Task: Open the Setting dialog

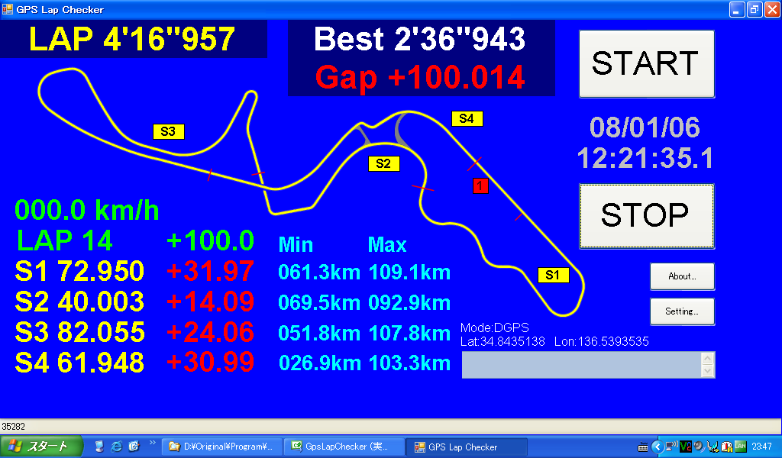Action: [682, 311]
